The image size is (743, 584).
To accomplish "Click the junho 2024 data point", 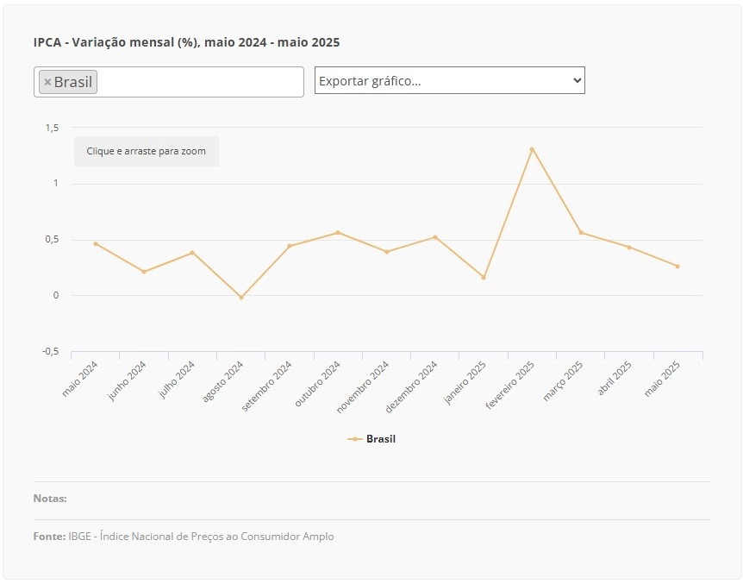I will tap(144, 272).
